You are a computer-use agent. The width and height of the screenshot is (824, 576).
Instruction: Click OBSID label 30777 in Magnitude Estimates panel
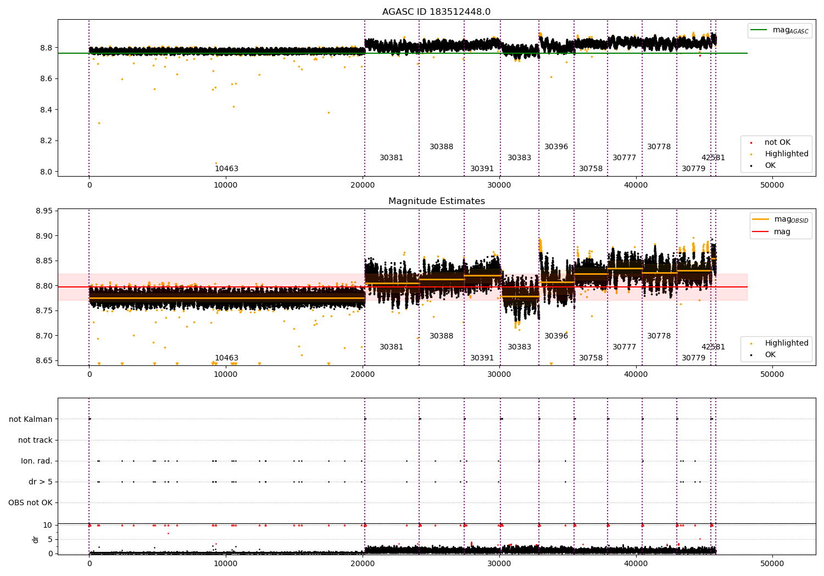pos(624,347)
